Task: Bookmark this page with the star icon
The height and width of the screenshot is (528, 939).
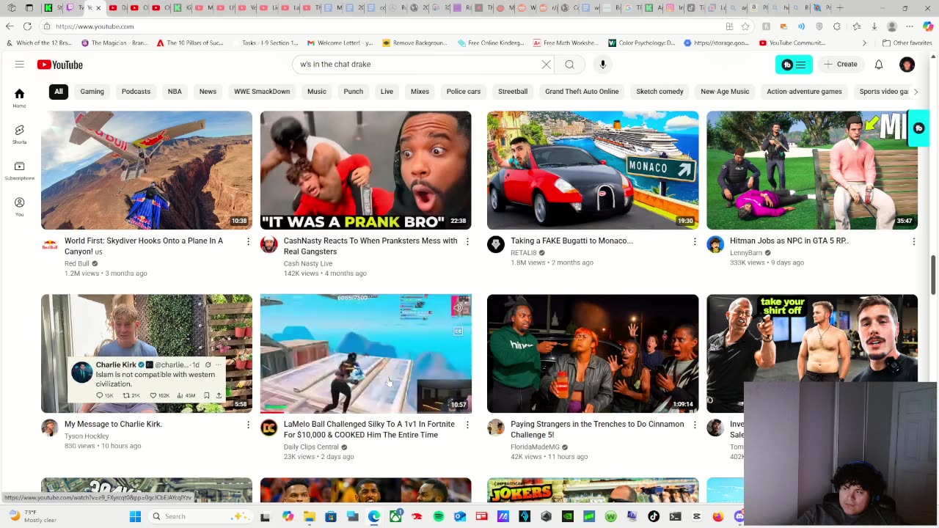Action: coord(745,26)
